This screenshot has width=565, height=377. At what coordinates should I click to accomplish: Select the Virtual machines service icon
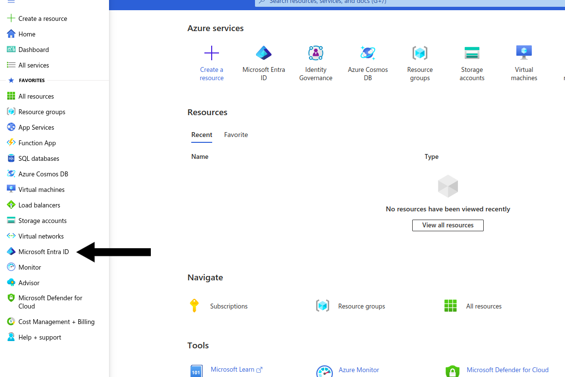(x=524, y=53)
